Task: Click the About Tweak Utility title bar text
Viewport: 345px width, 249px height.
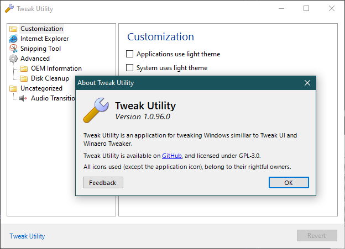Action: click(106, 83)
